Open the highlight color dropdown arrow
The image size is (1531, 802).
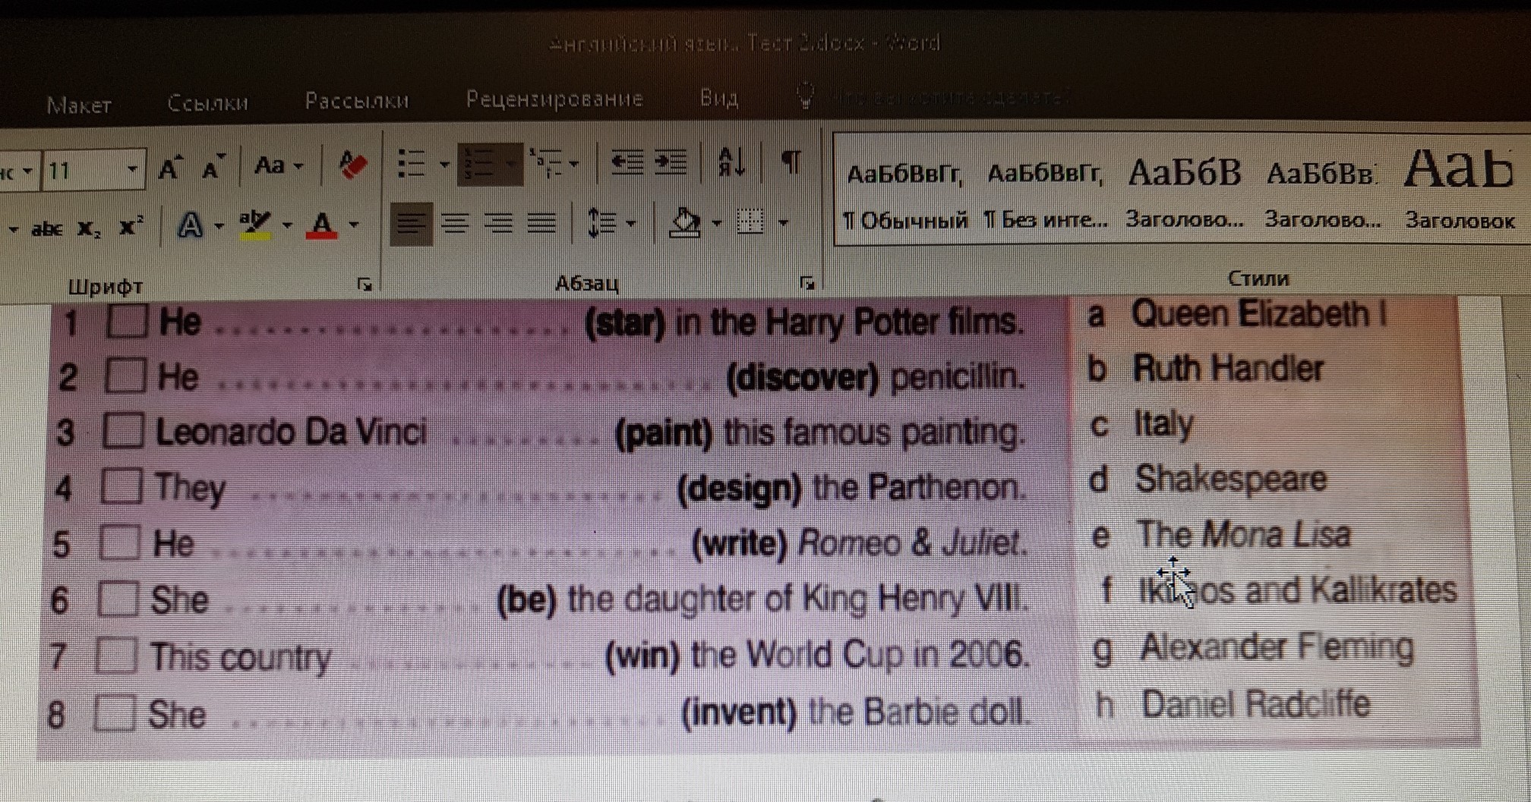click(286, 225)
